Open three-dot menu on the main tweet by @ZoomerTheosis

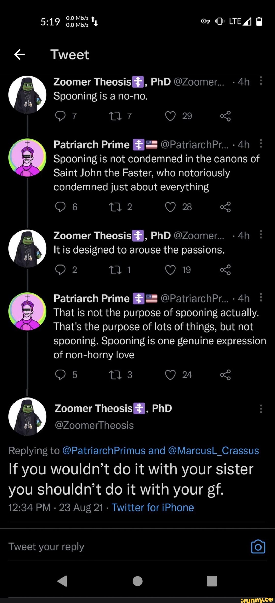[261, 409]
